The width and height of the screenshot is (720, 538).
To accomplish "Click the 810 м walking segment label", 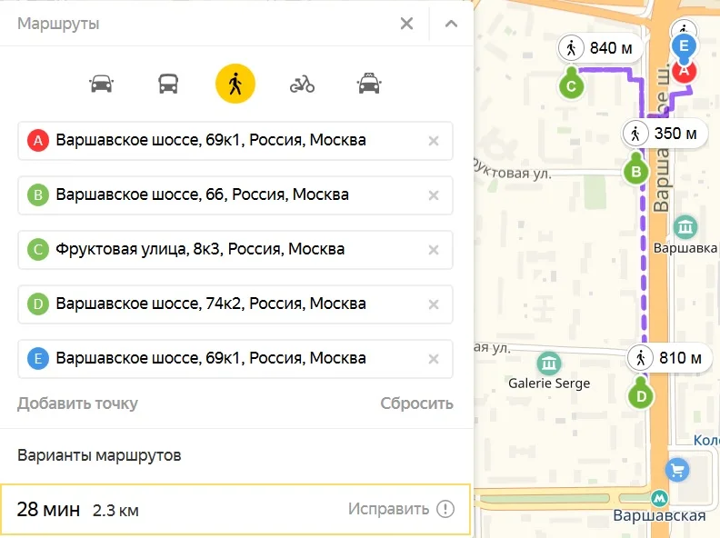I will tap(668, 357).
